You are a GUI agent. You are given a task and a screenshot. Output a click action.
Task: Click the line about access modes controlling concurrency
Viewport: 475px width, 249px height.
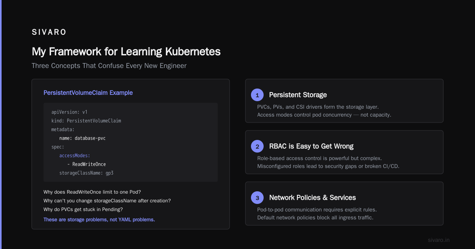click(x=325, y=115)
